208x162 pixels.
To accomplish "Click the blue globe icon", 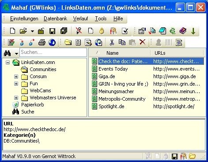I will click(52, 42).
